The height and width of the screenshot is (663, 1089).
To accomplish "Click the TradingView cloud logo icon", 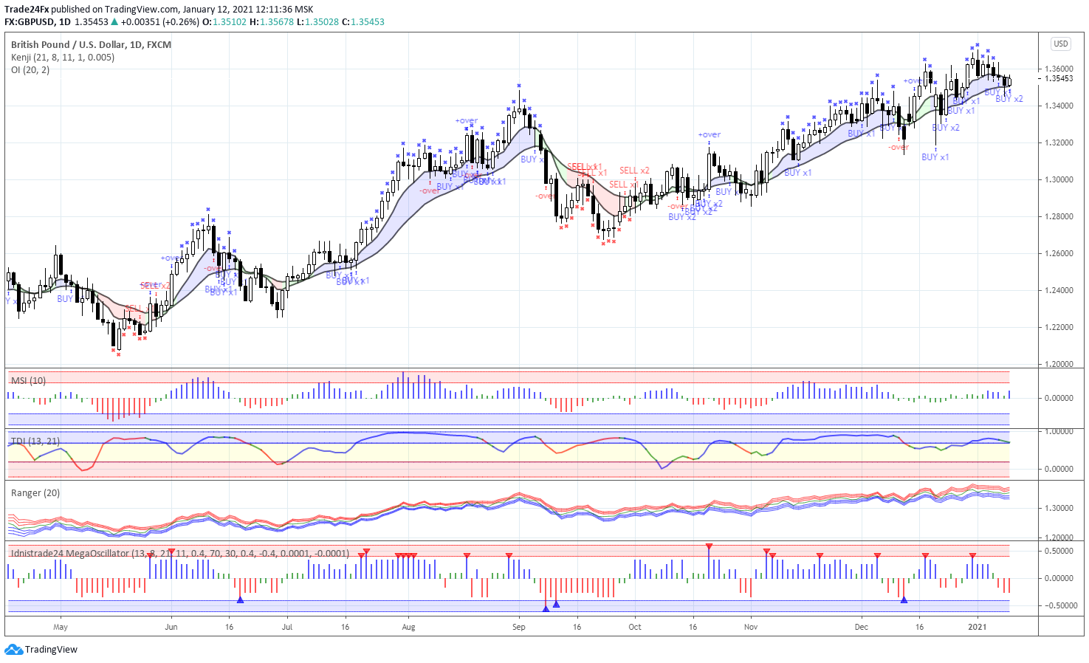I will [13, 650].
